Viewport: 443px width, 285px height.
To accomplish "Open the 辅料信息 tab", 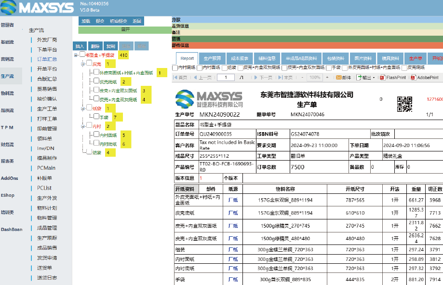I will click(267, 58).
